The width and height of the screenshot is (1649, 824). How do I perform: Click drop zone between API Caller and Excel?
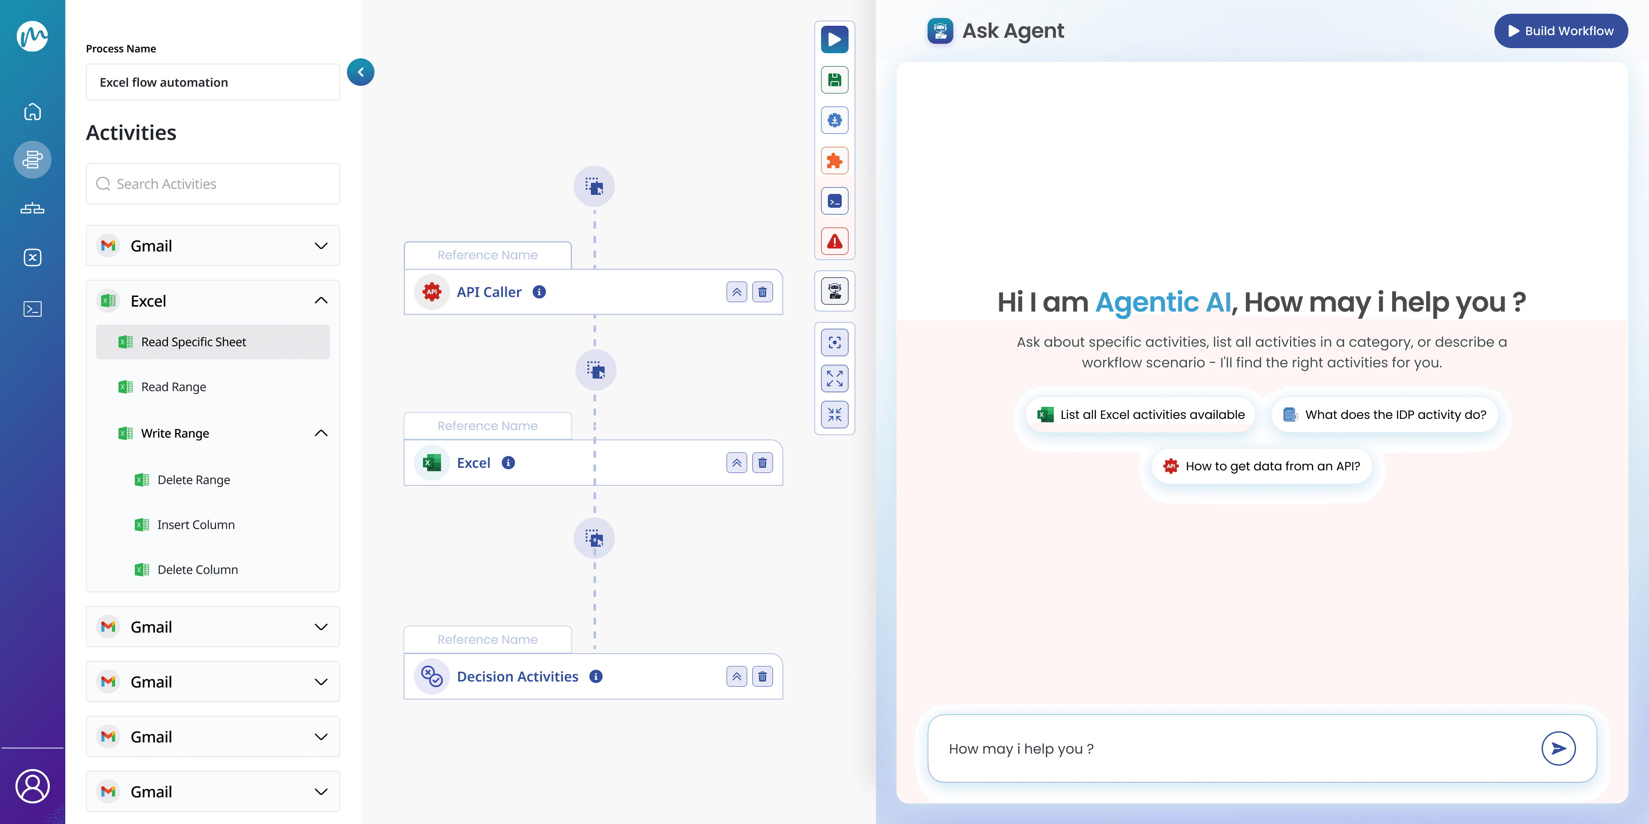click(x=595, y=370)
